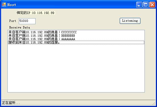Open the Host window system icon

tap(4, 5)
